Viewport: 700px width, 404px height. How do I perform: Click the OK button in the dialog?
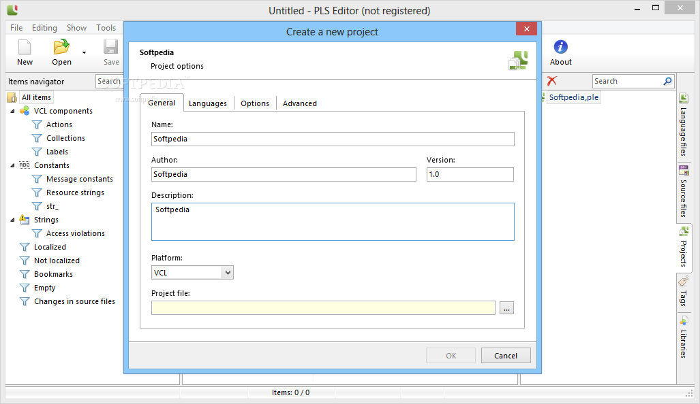[x=451, y=356]
